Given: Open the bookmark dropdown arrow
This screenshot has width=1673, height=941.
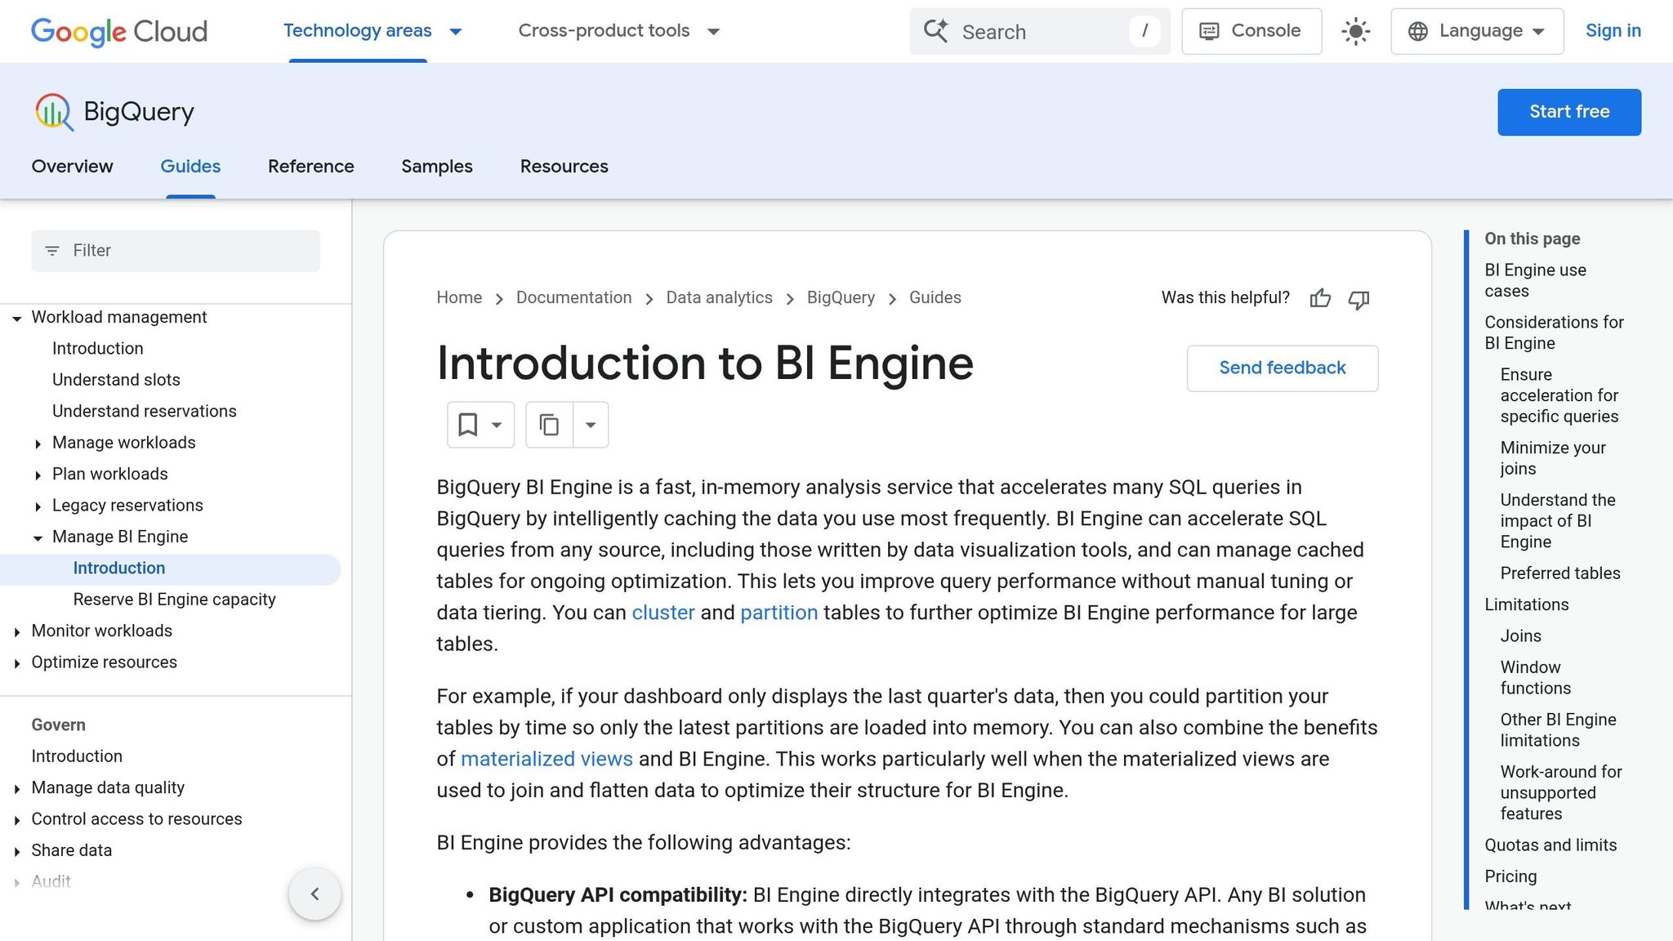Looking at the screenshot, I should tap(497, 425).
